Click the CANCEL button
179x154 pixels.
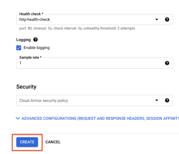53,142
